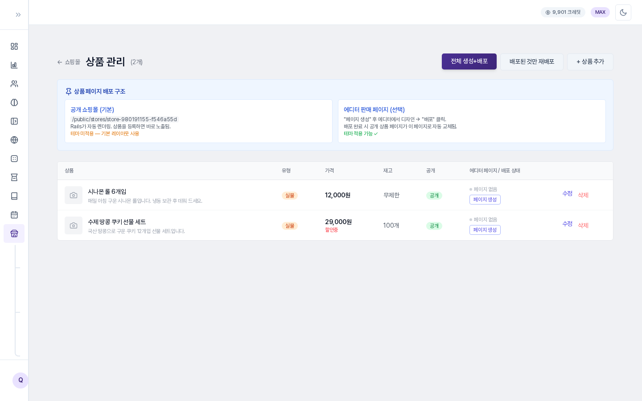This screenshot has width=642, height=401.
Task: Click product name 시나몬 롤 6개입
Action: tap(107, 192)
